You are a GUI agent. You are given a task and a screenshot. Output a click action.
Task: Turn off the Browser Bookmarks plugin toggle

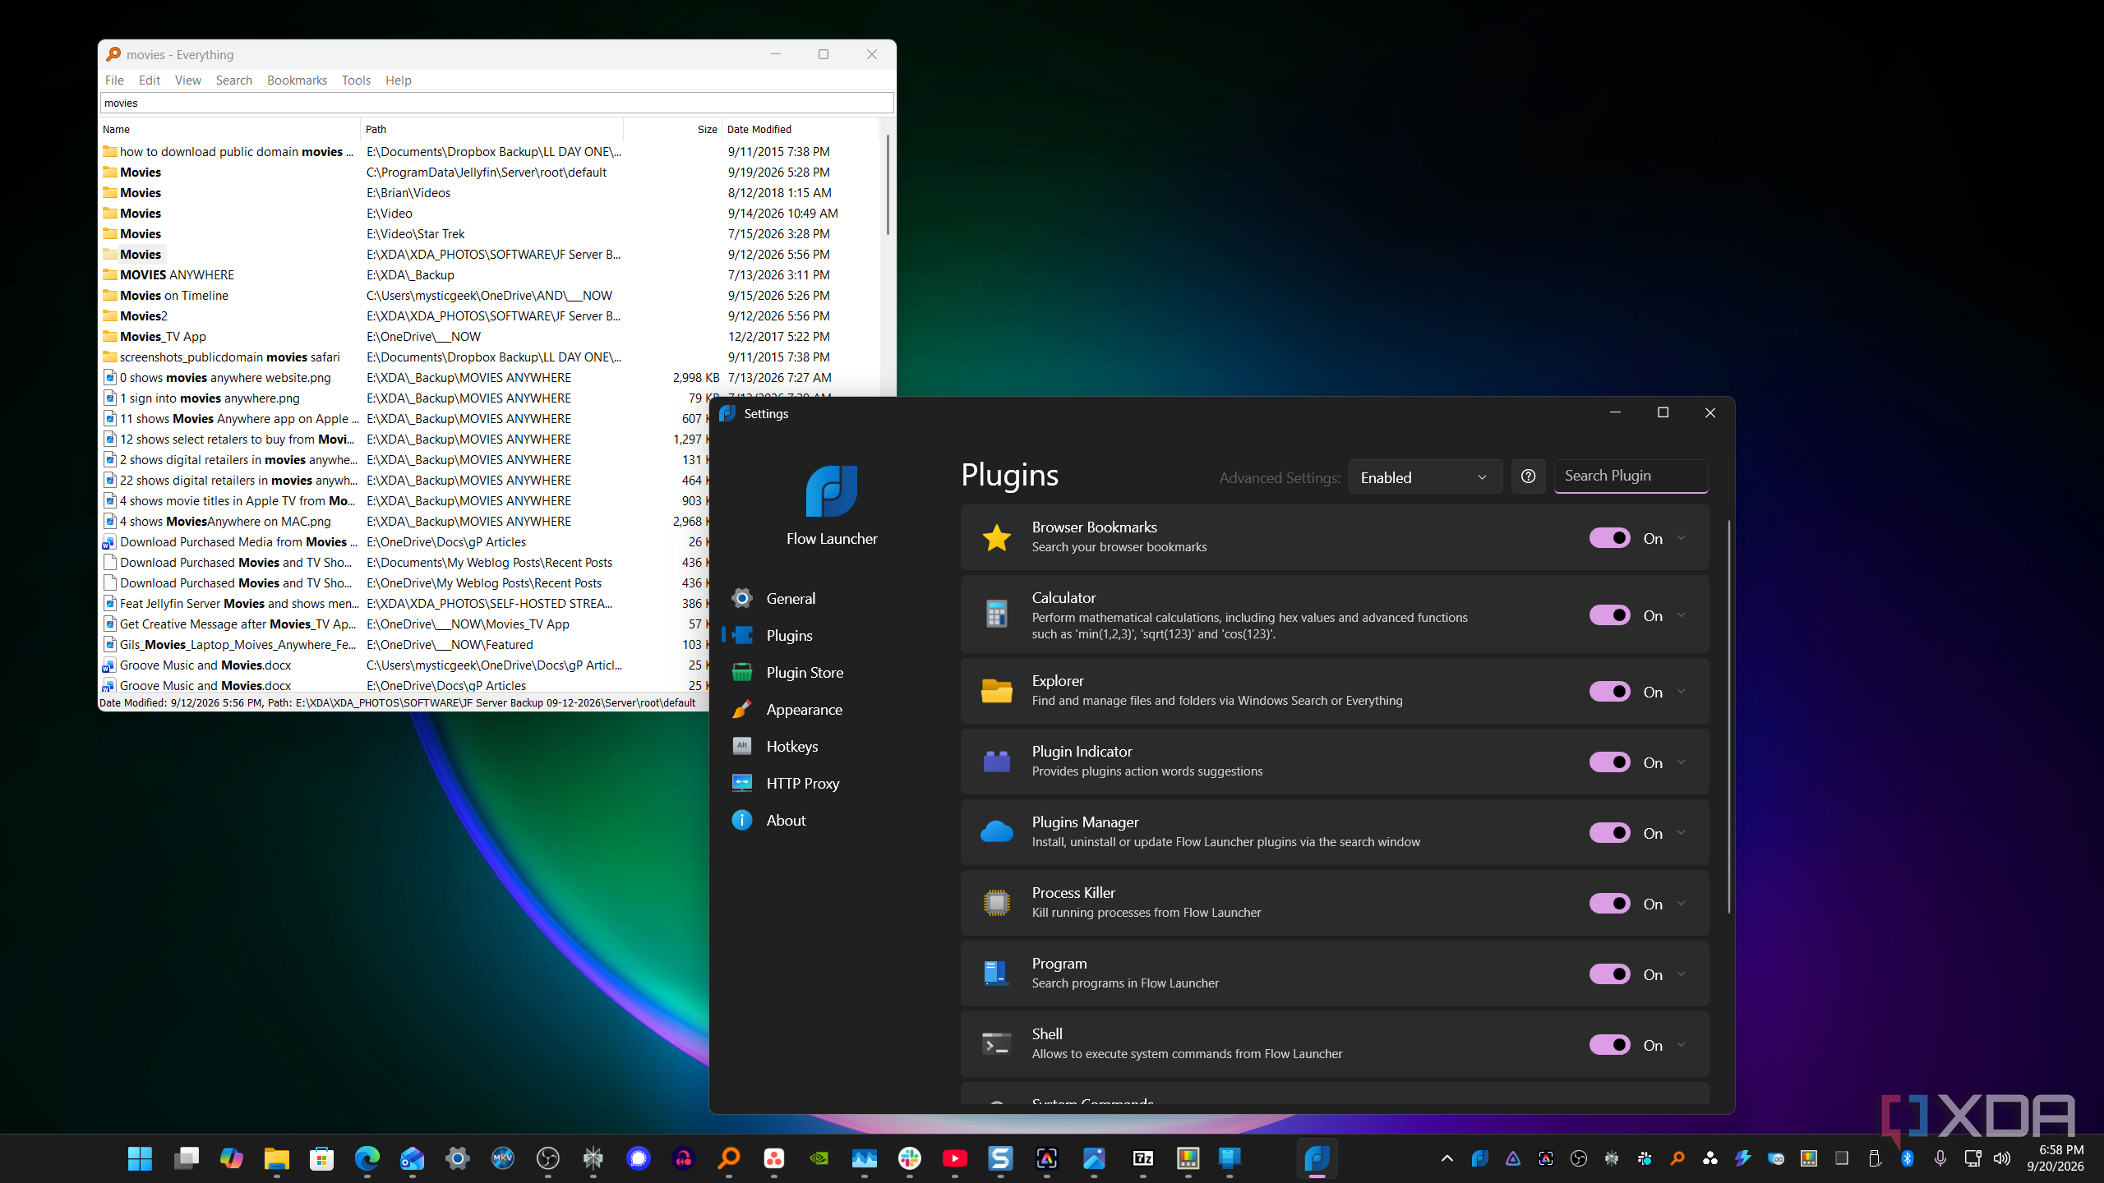(x=1609, y=538)
